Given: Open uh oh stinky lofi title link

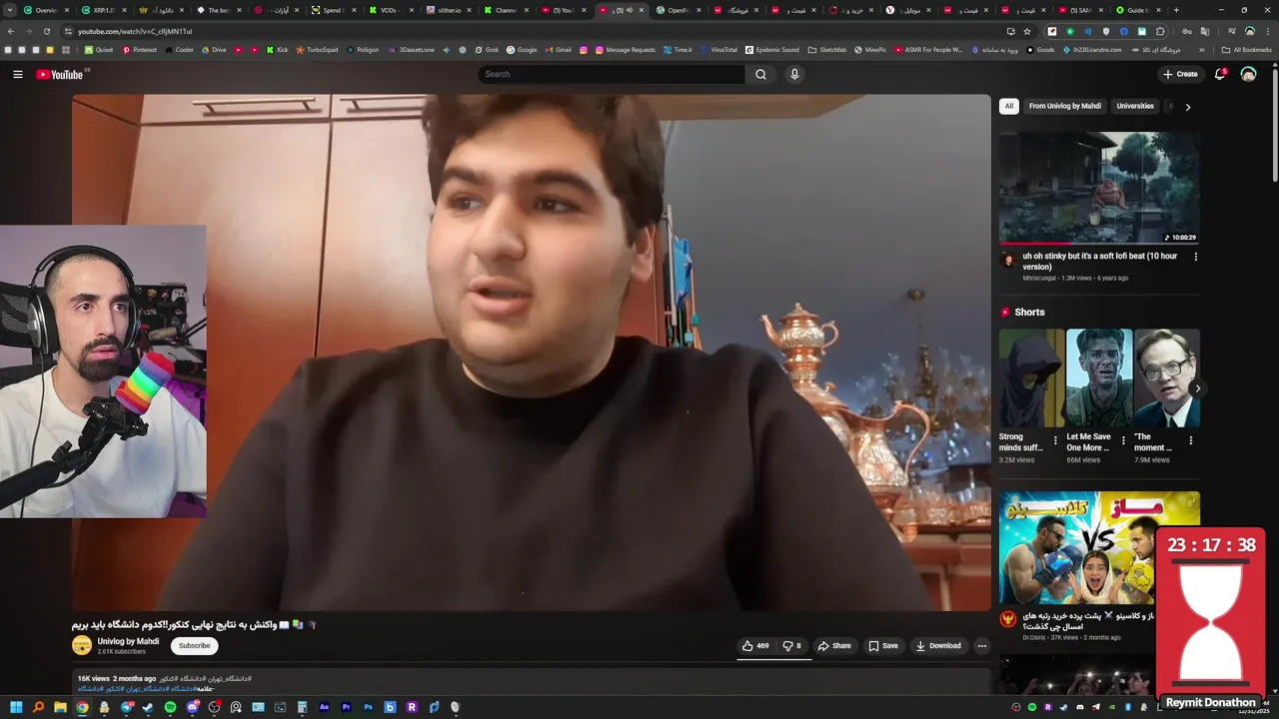Looking at the screenshot, I should point(1099,262).
